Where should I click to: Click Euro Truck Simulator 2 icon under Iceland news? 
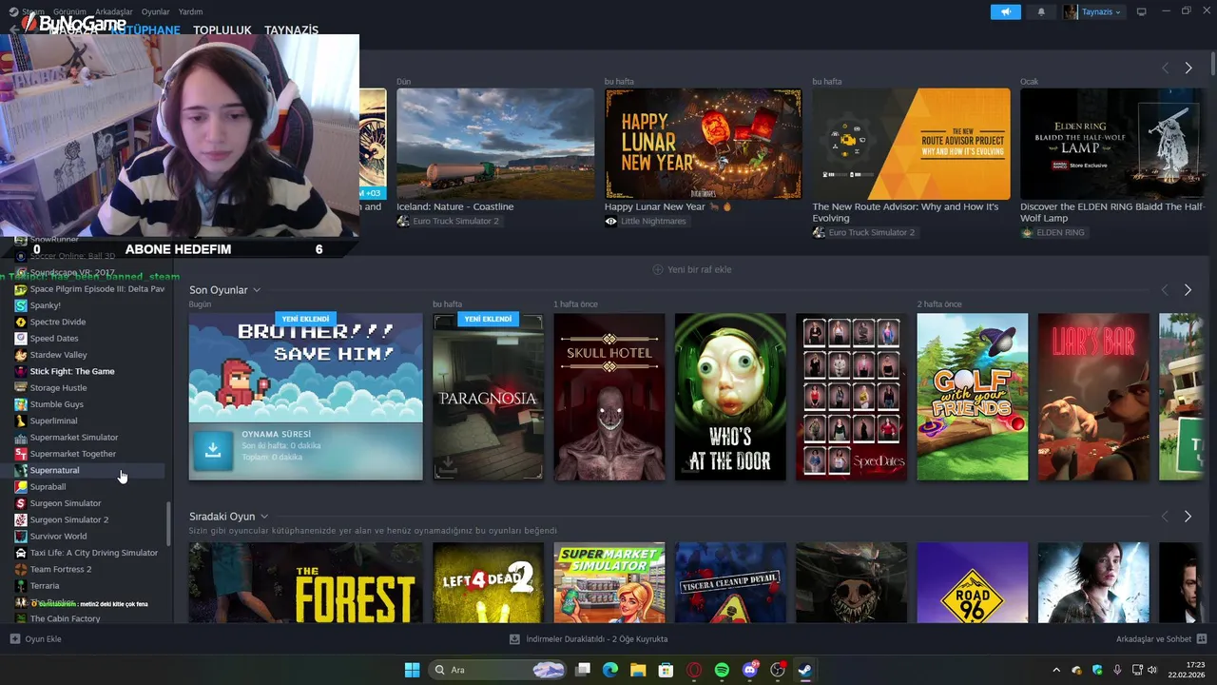403,221
